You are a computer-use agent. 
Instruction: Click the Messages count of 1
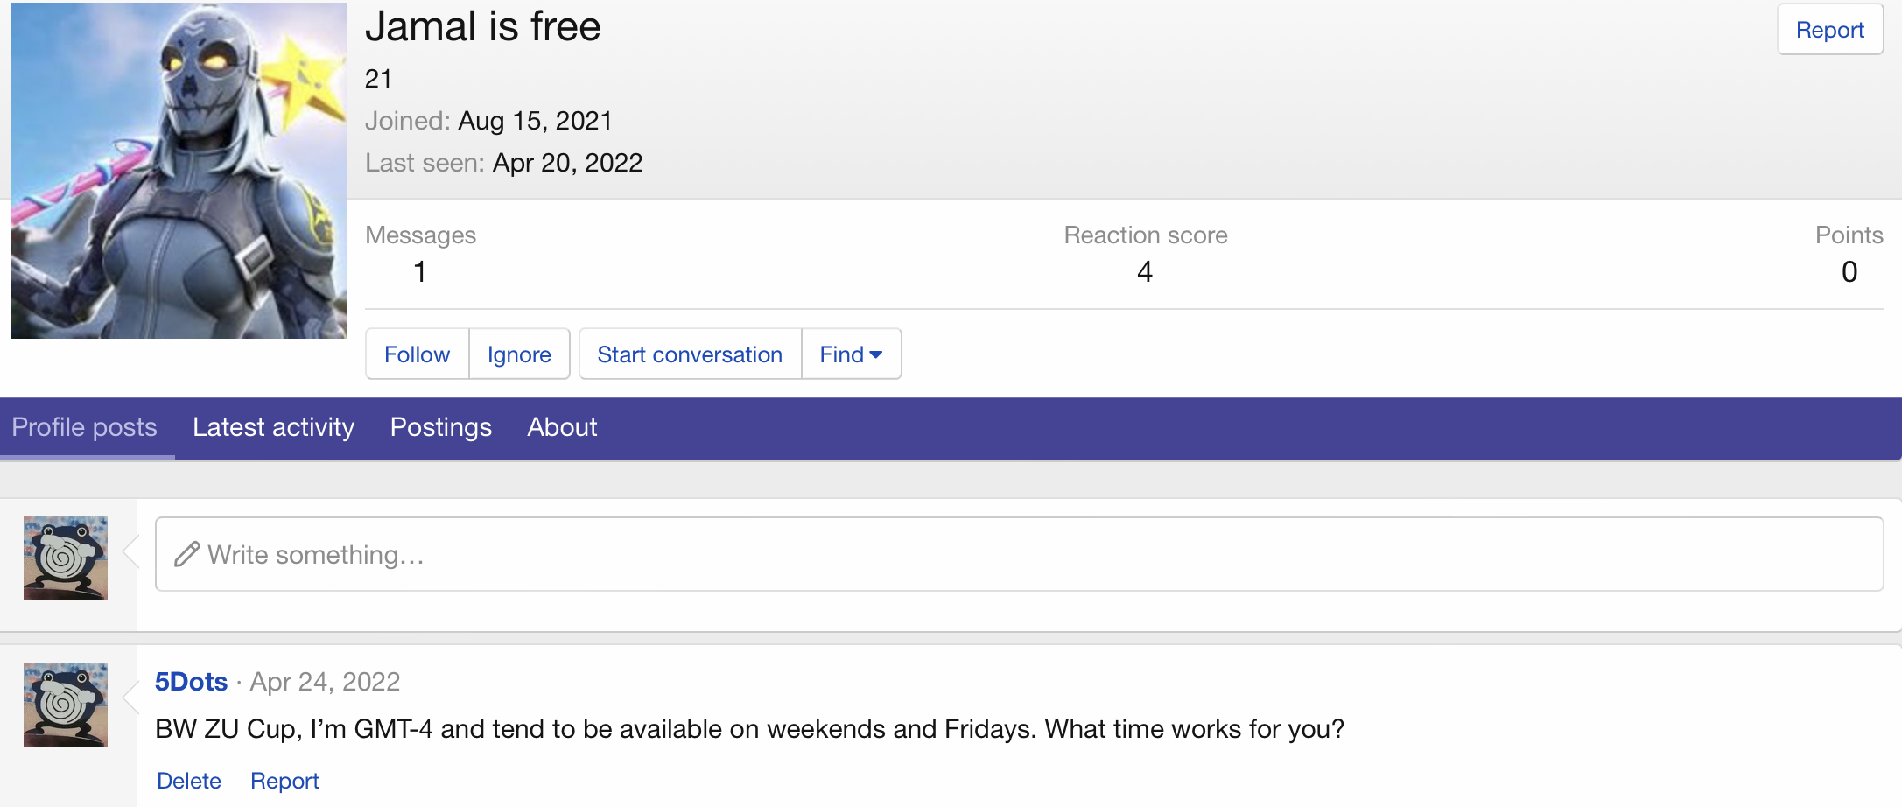[x=420, y=272]
